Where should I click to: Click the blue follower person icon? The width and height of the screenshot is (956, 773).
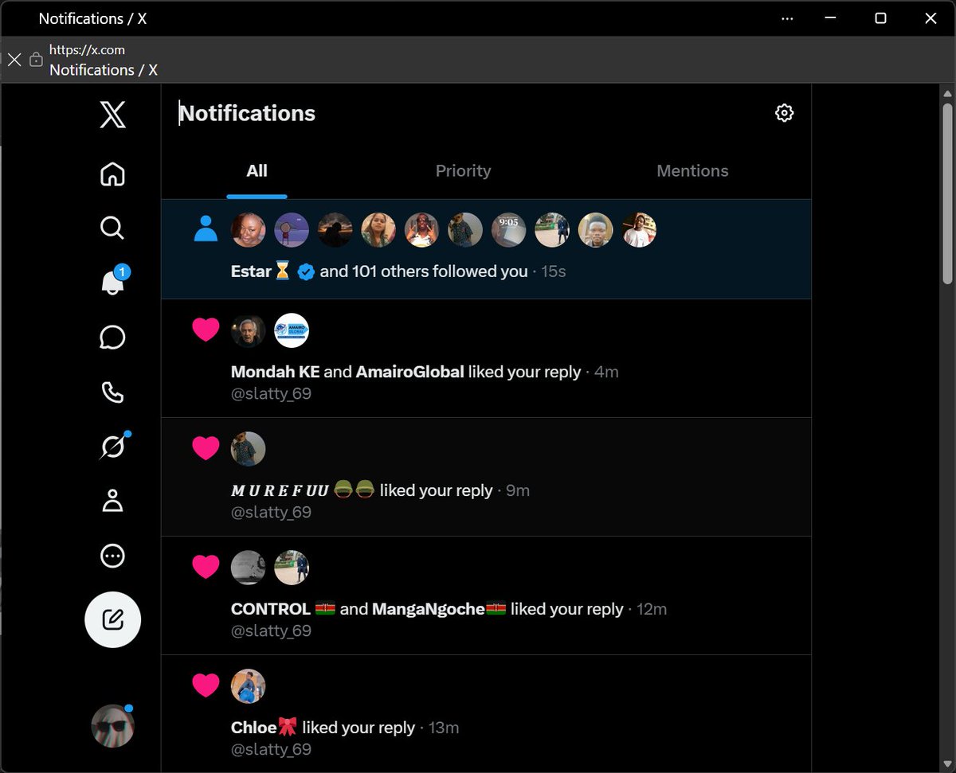click(206, 229)
